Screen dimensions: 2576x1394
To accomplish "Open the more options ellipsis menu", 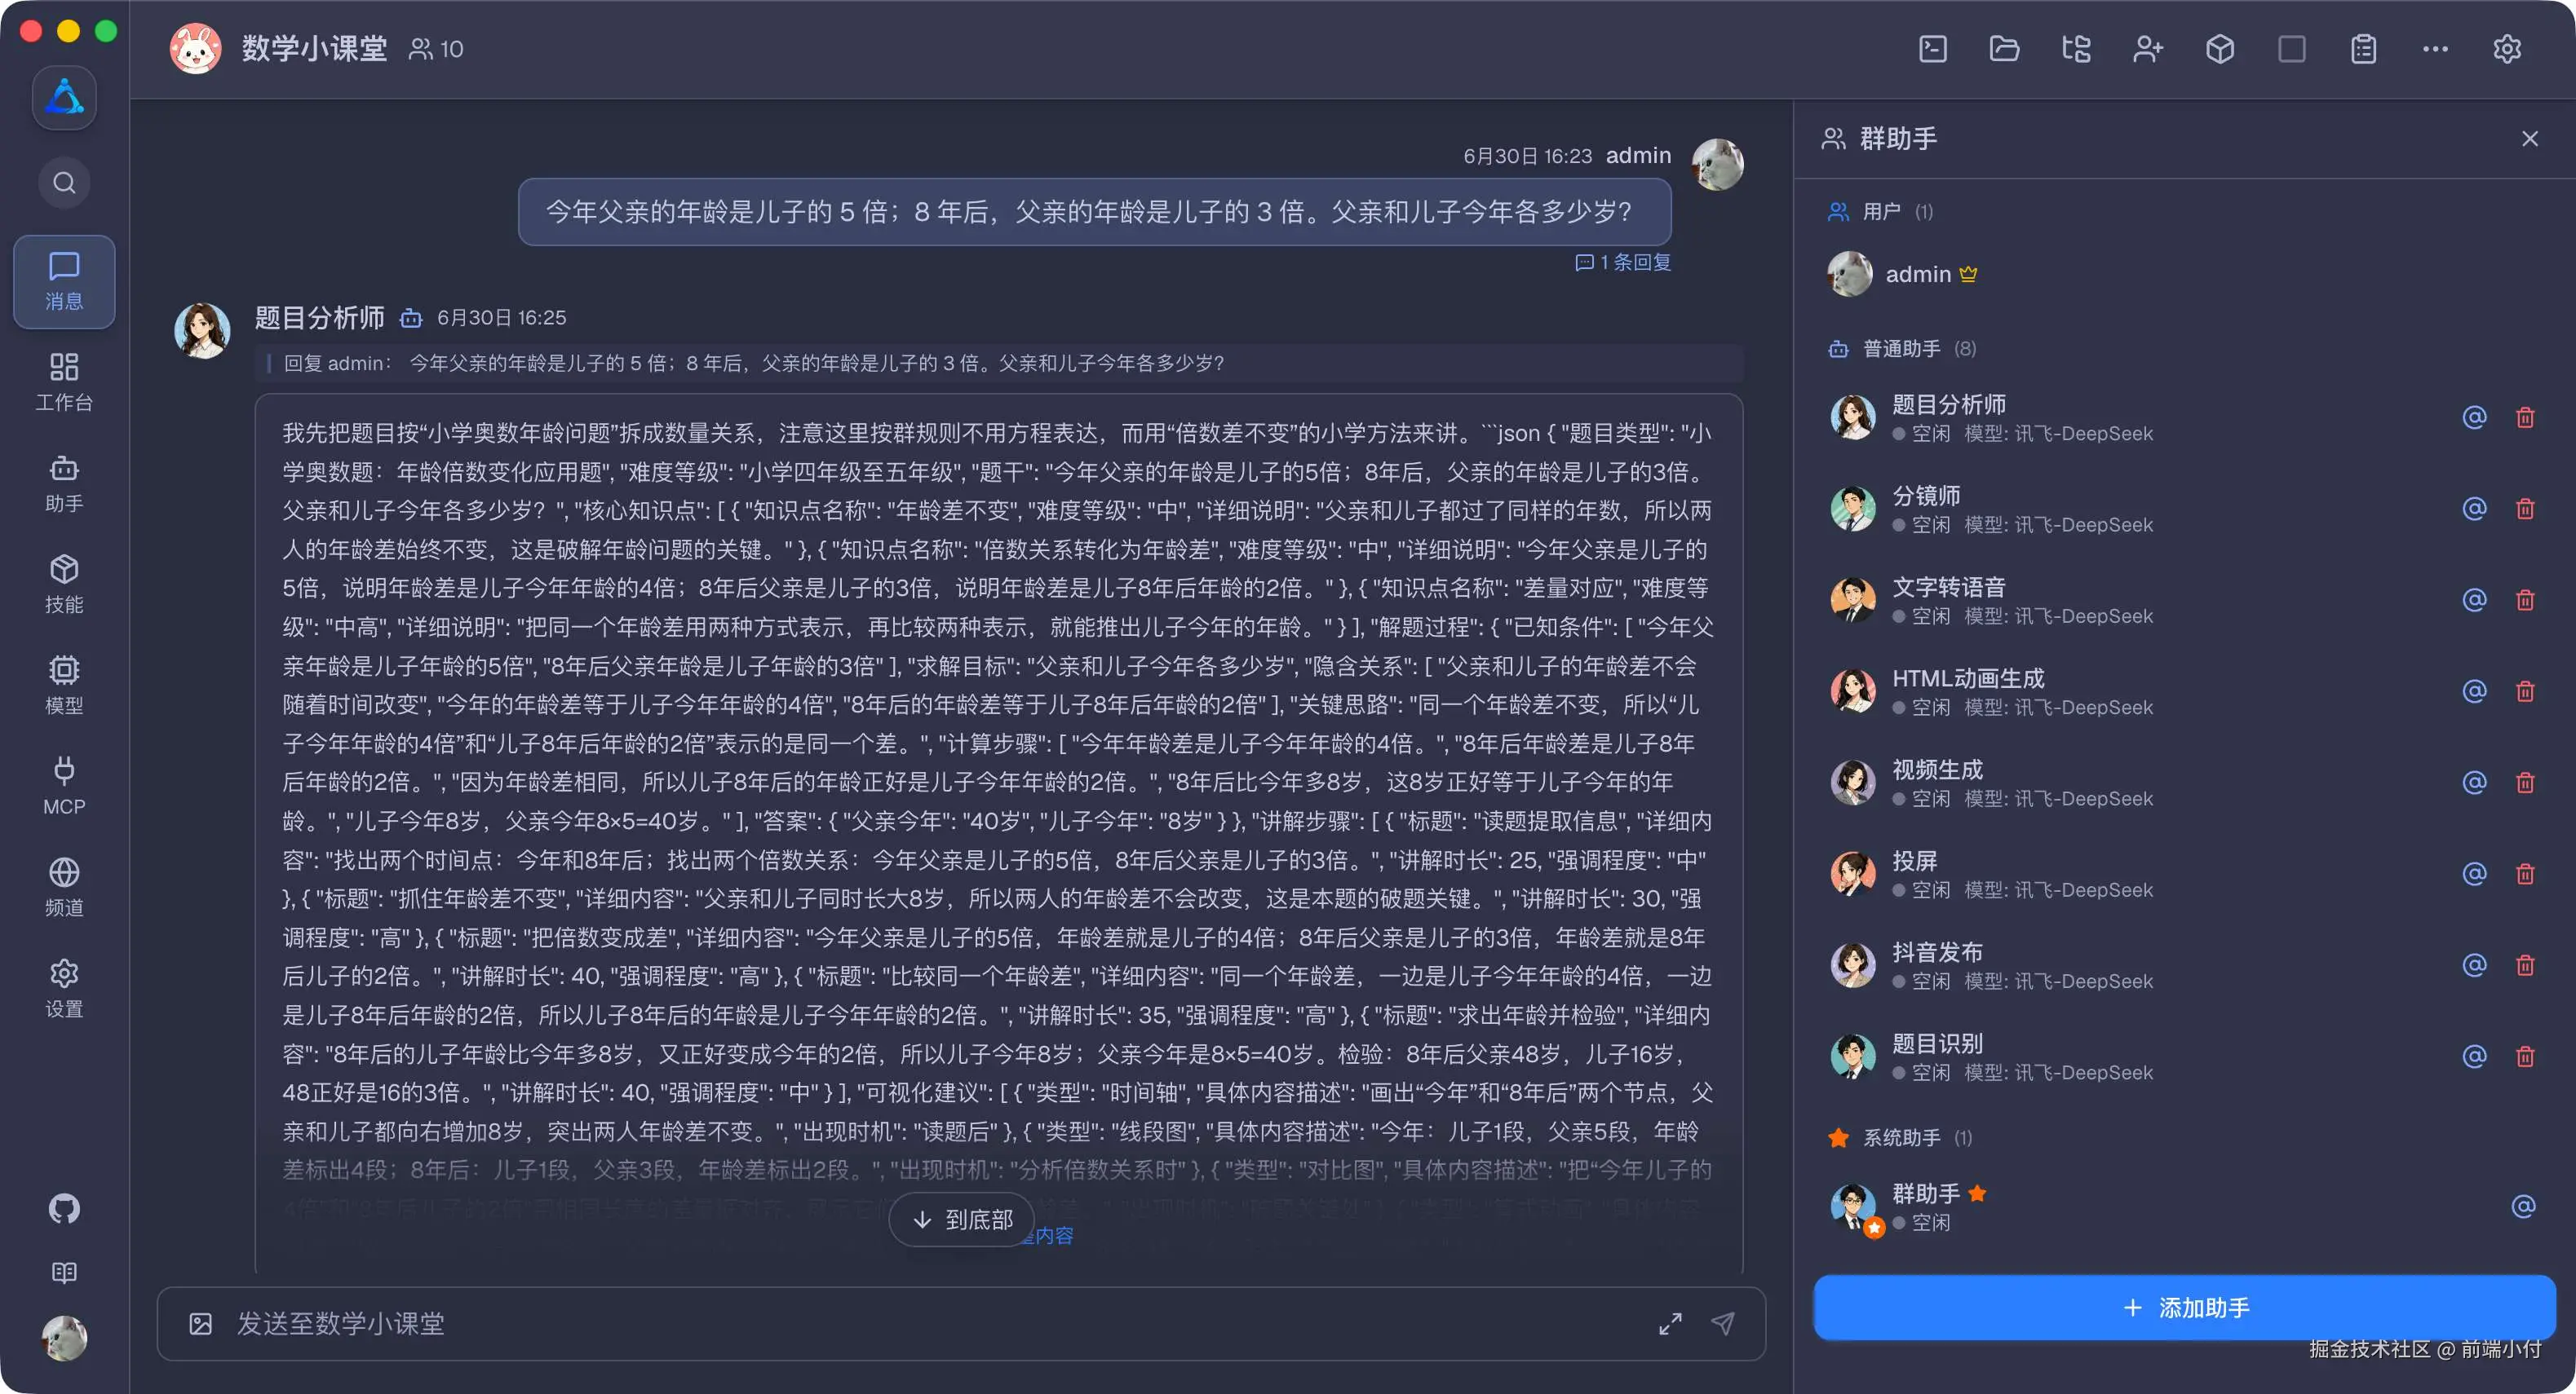I will (2435, 49).
